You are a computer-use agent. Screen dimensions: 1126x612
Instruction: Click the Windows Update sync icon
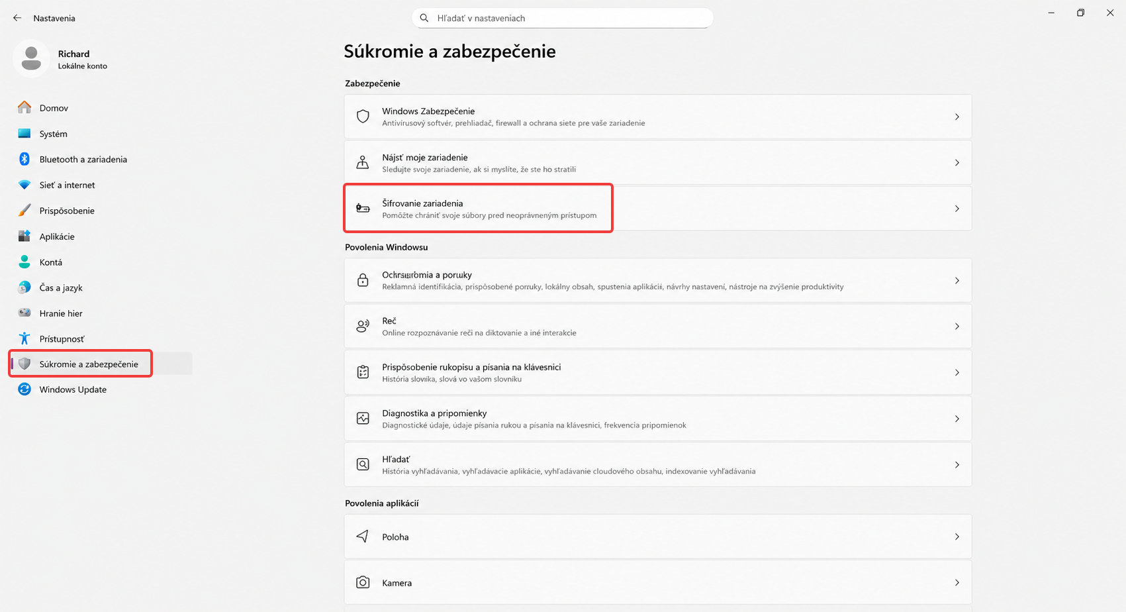[x=24, y=389]
